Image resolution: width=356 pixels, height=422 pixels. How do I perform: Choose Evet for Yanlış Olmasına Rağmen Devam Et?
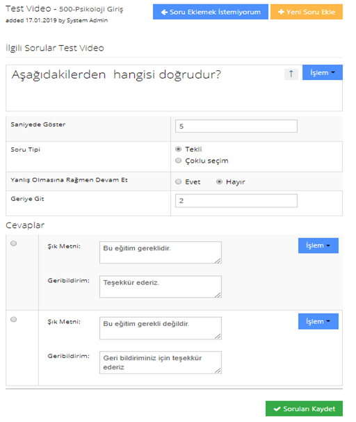point(178,181)
